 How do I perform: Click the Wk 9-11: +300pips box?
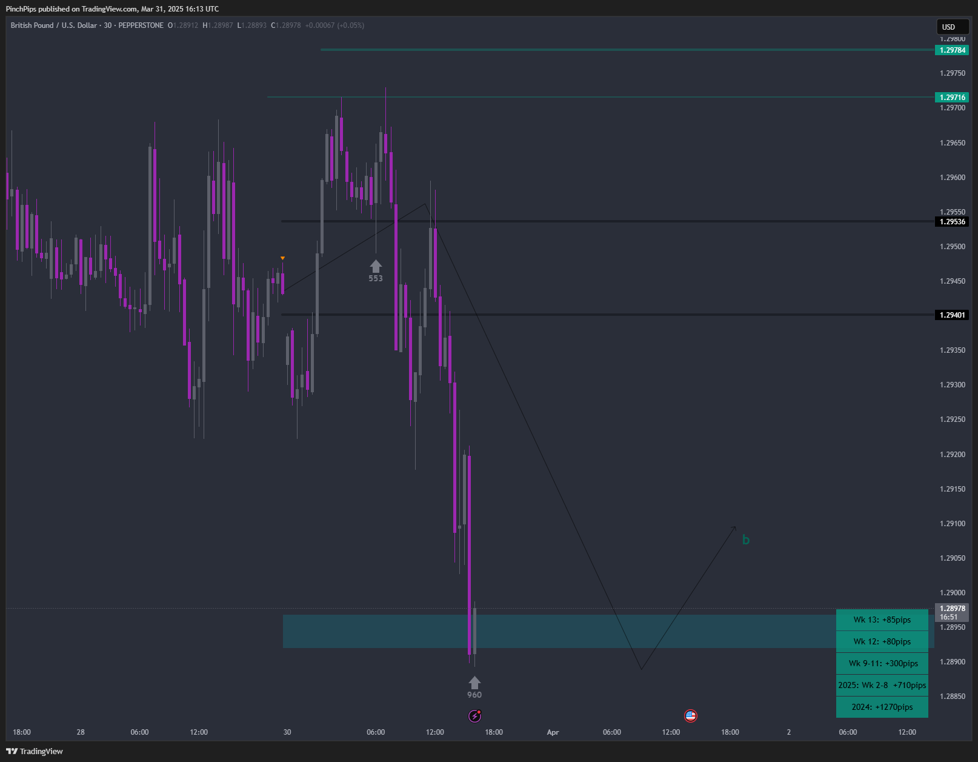(x=882, y=664)
